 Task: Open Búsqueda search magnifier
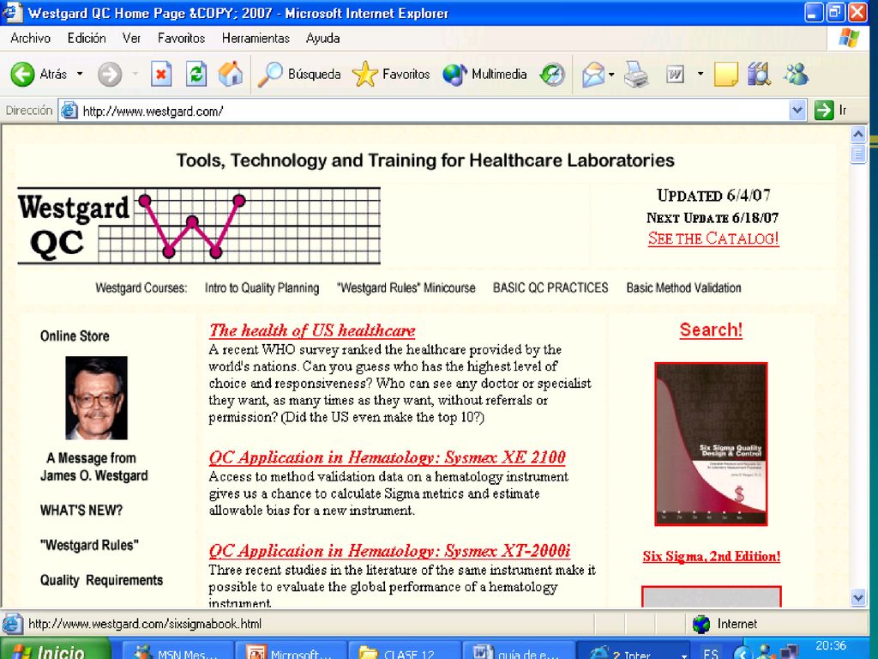(299, 74)
